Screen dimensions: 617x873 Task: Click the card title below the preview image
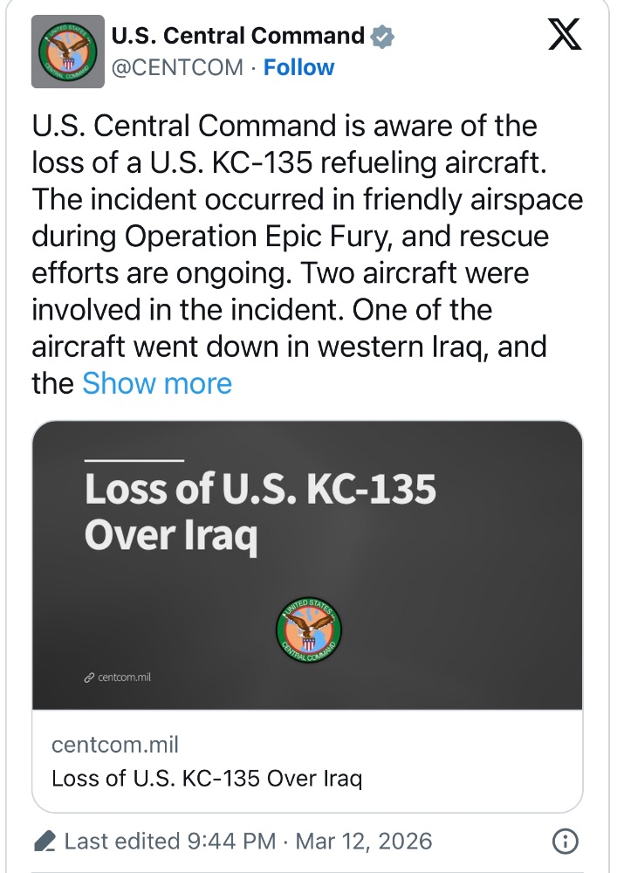coord(207,778)
